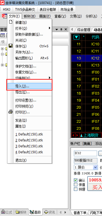Screen dimensions: 102x216
Task: Click the left scroll arrow after 资讯 tab
Action: pyautogui.click(x=60, y=212)
